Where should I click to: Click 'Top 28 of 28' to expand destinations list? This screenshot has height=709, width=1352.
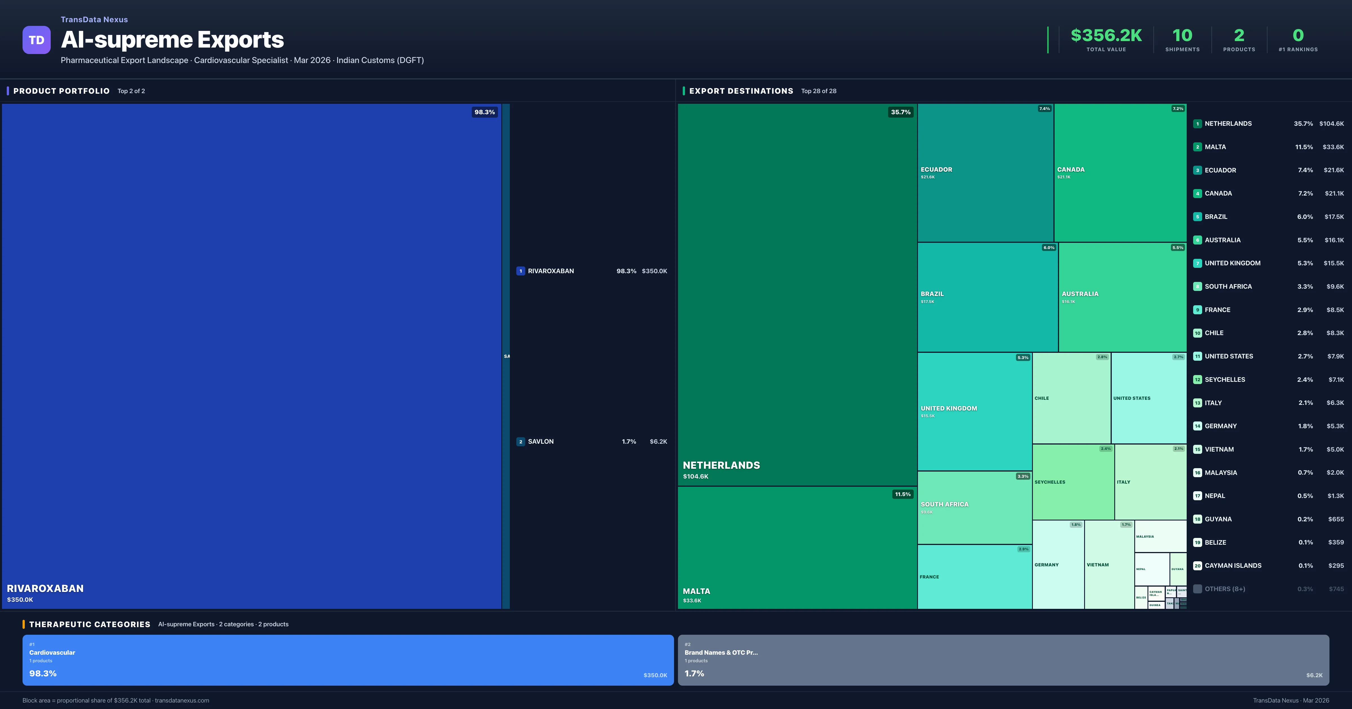coord(819,91)
